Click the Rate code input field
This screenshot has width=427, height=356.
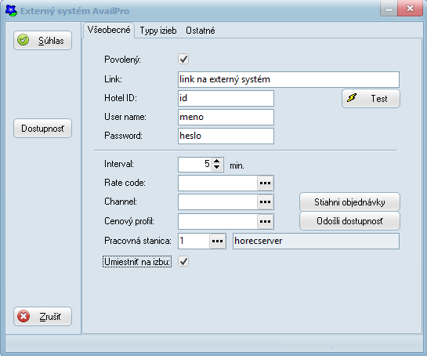218,183
